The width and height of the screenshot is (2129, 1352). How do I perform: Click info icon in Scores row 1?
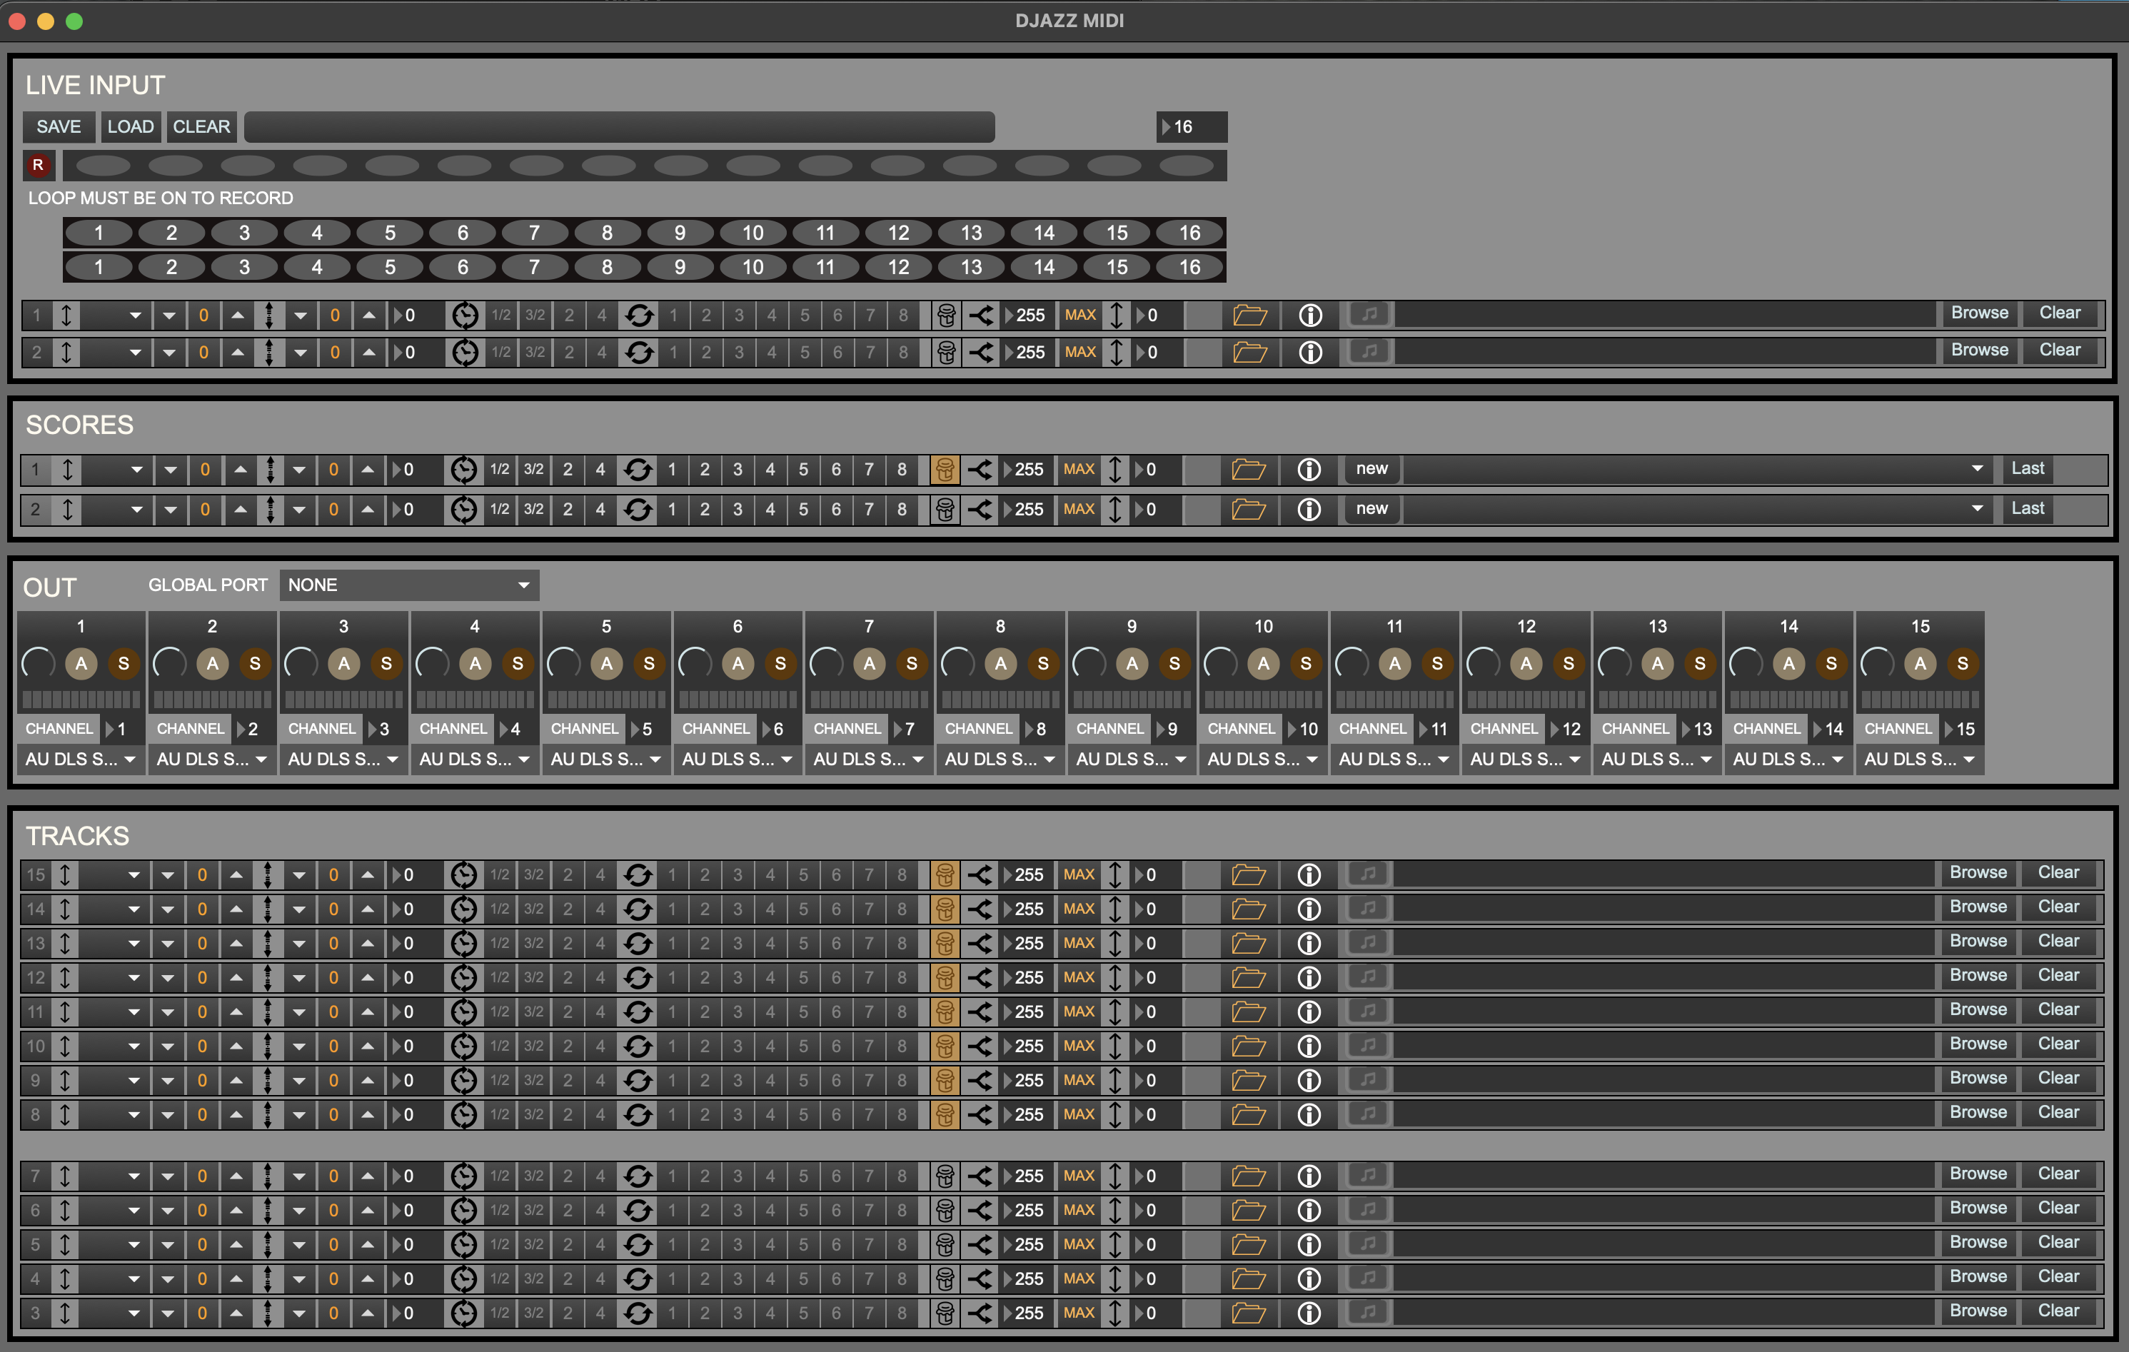click(1309, 470)
